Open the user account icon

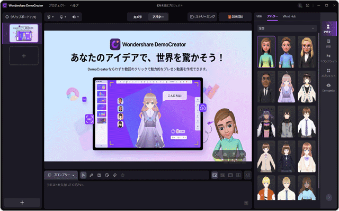point(300,5)
